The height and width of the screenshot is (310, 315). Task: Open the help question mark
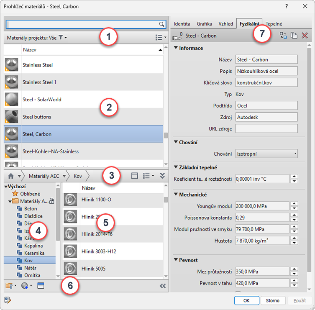[287, 6]
